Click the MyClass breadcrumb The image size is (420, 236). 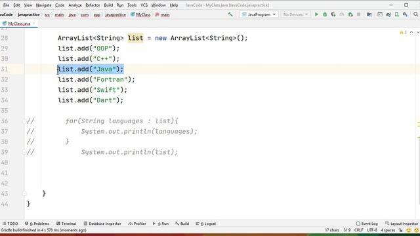[140, 14]
